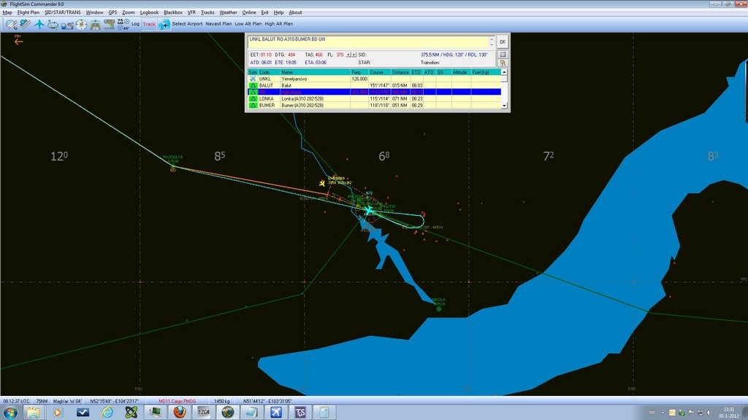
Task: Click the save icon in flight plan panel
Action: pos(503,53)
